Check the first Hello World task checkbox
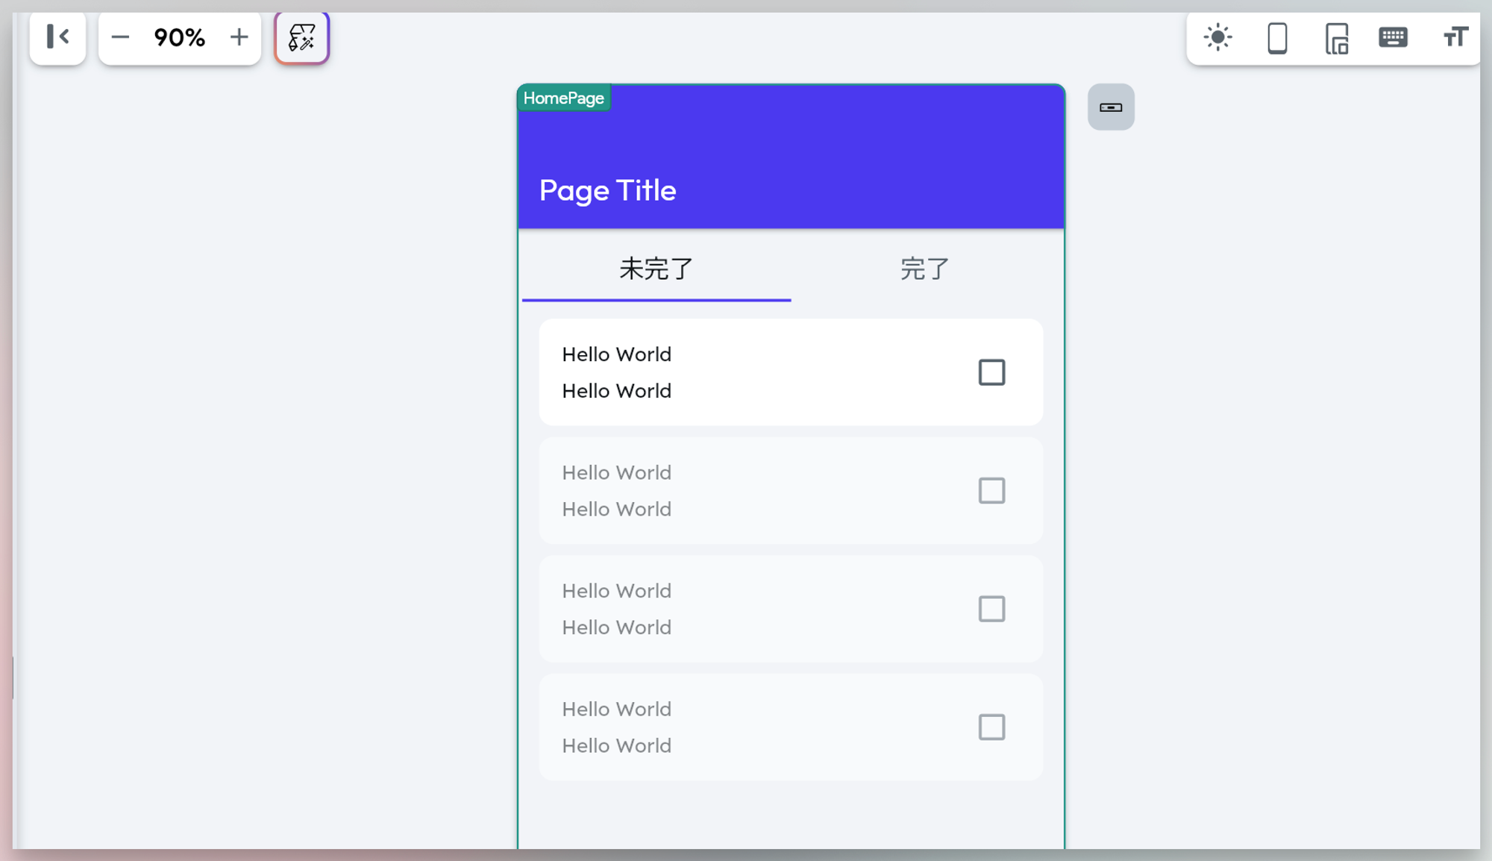The height and width of the screenshot is (861, 1492). tap(991, 372)
